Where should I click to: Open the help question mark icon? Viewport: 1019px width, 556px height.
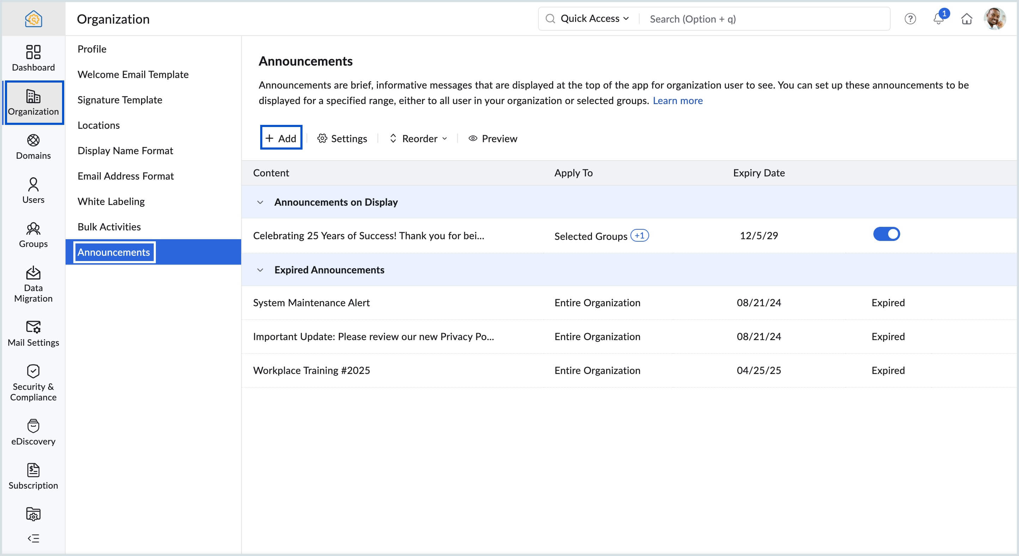tap(910, 19)
